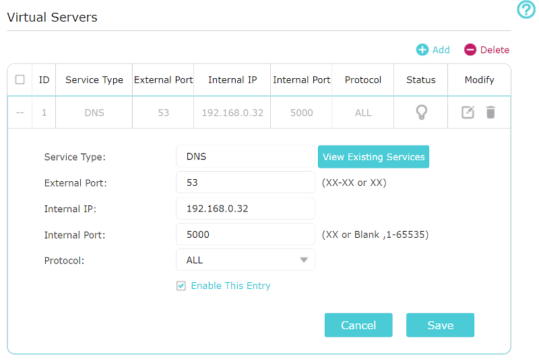Focus the External Port input field
539x361 pixels.
point(245,183)
